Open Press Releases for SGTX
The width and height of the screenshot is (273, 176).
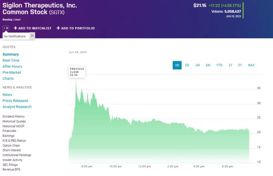(15, 101)
